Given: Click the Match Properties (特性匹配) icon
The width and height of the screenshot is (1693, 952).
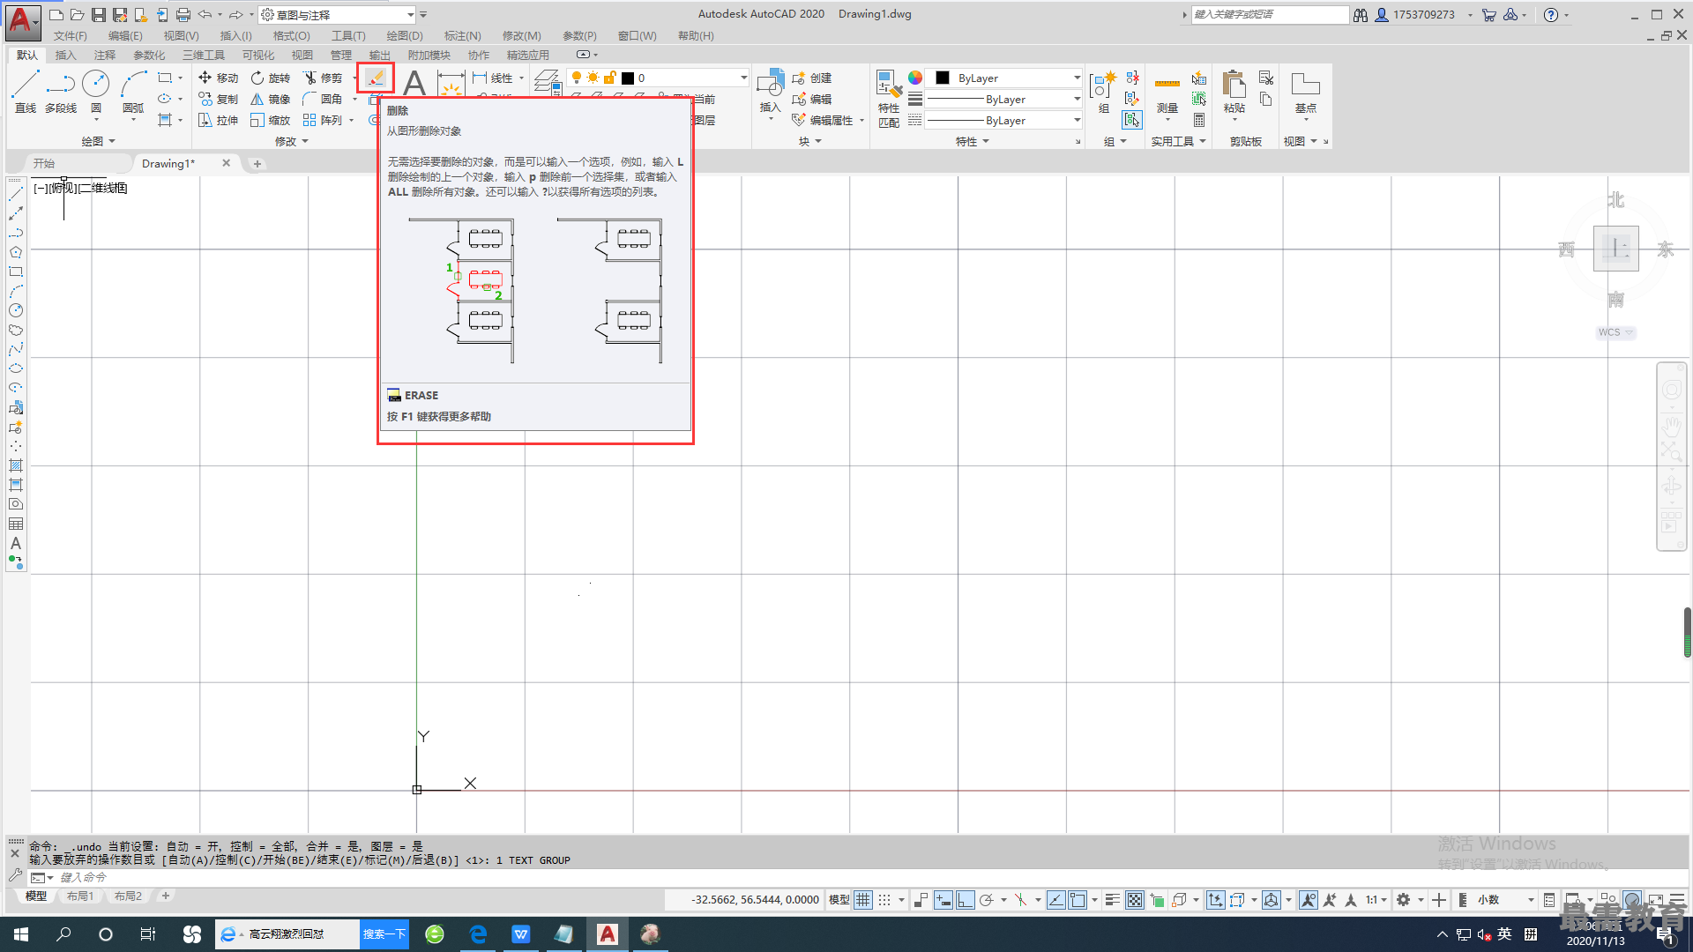Looking at the screenshot, I should pyautogui.click(x=889, y=84).
